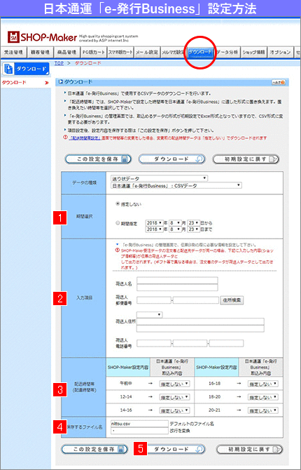
Task: Open the end year dropdown before 日まで
Action: 155,229
